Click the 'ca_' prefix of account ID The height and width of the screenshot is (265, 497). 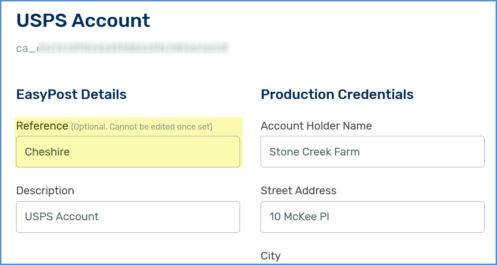point(27,49)
